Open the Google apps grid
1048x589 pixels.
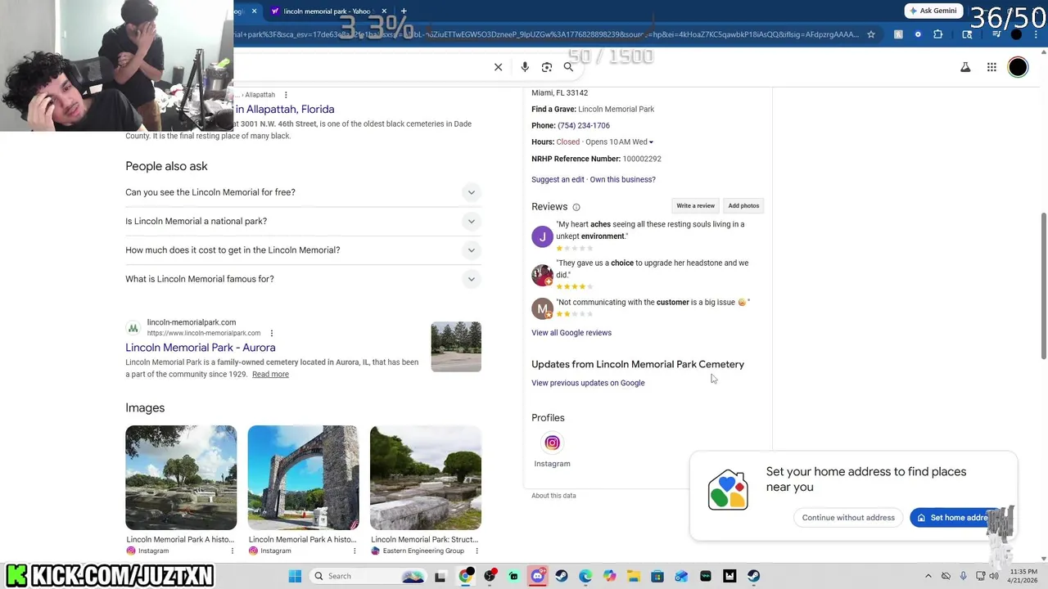(992, 67)
